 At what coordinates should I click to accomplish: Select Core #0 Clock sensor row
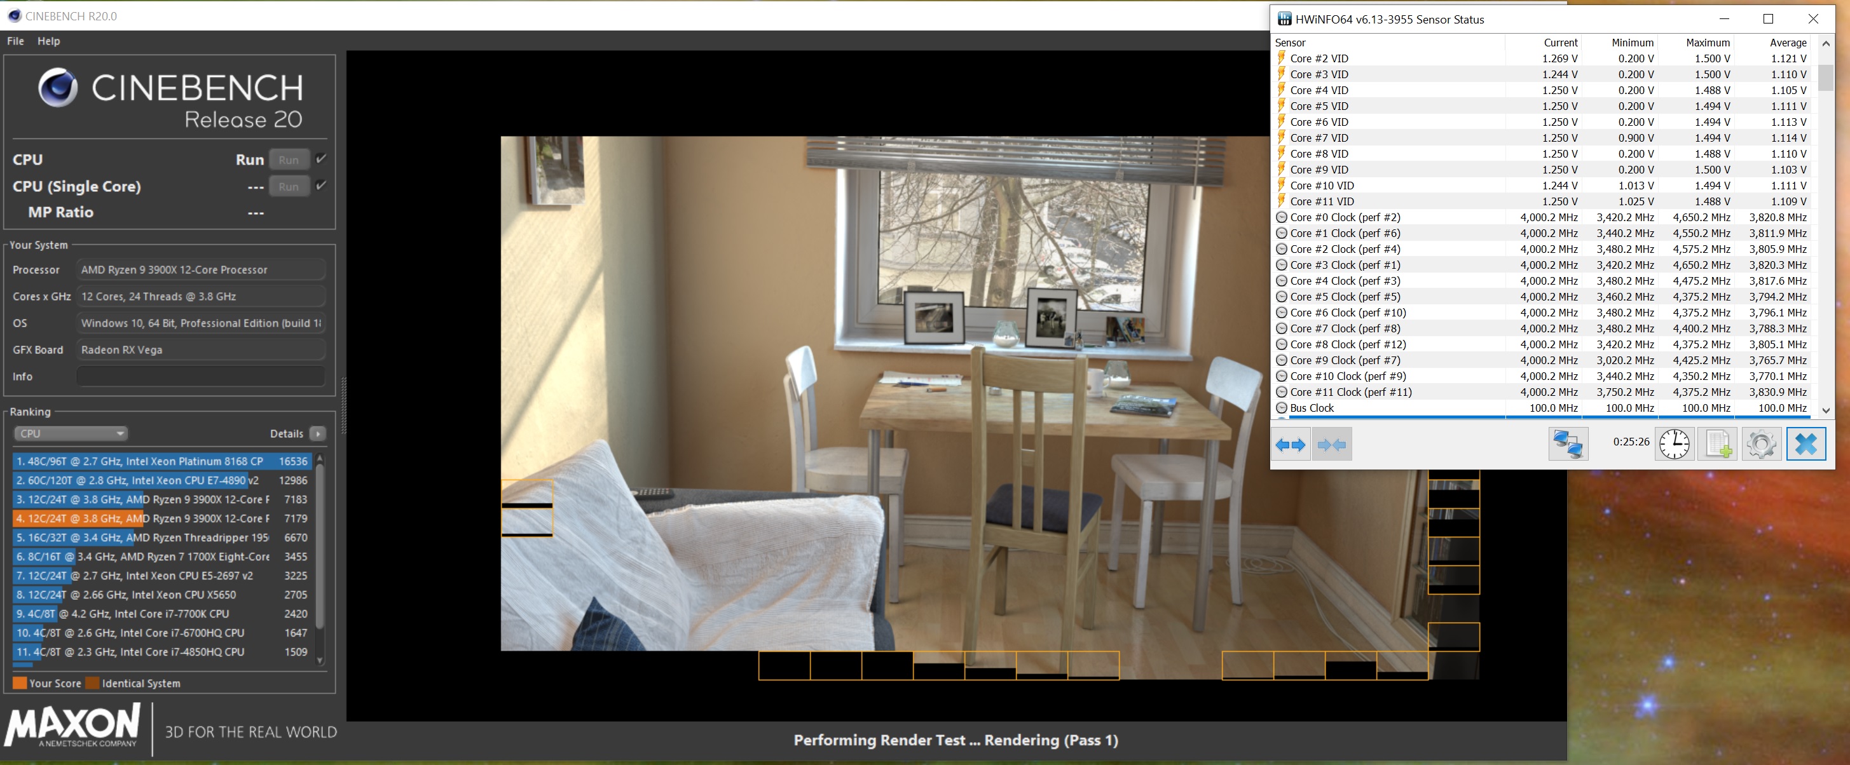[1345, 217]
